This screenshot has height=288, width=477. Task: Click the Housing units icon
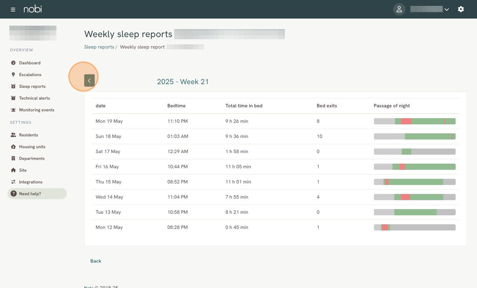pos(13,147)
